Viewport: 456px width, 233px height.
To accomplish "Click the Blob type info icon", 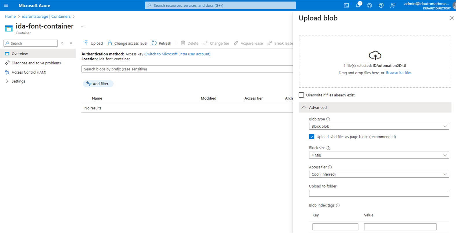I will (x=328, y=119).
